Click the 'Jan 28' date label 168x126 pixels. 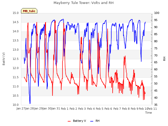click(30, 109)
